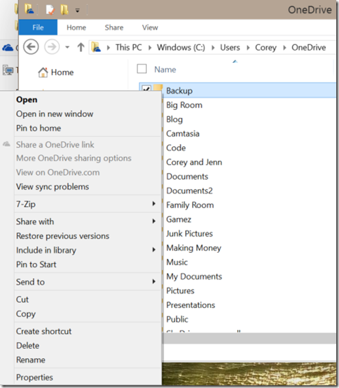
Task: Click the horizontal scrollbar under file list
Action: 249,338
